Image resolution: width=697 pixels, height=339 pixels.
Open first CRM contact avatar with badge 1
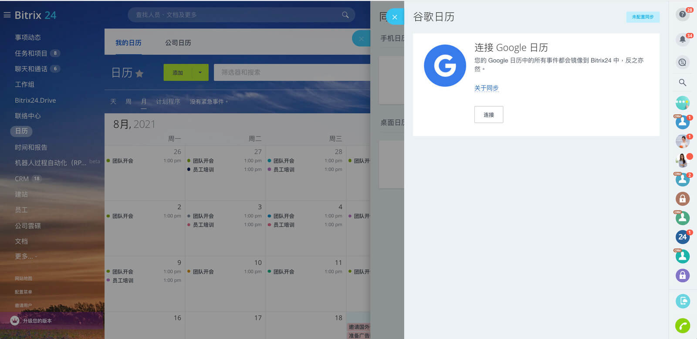click(683, 122)
